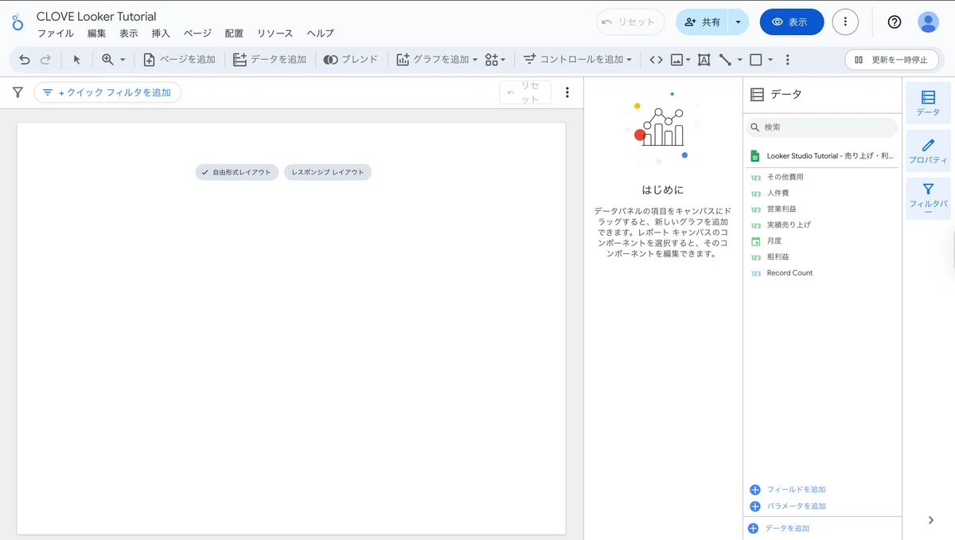Click the Looker Studio Tutorial data source
Viewport: 955px width, 540px height.
tap(822, 156)
